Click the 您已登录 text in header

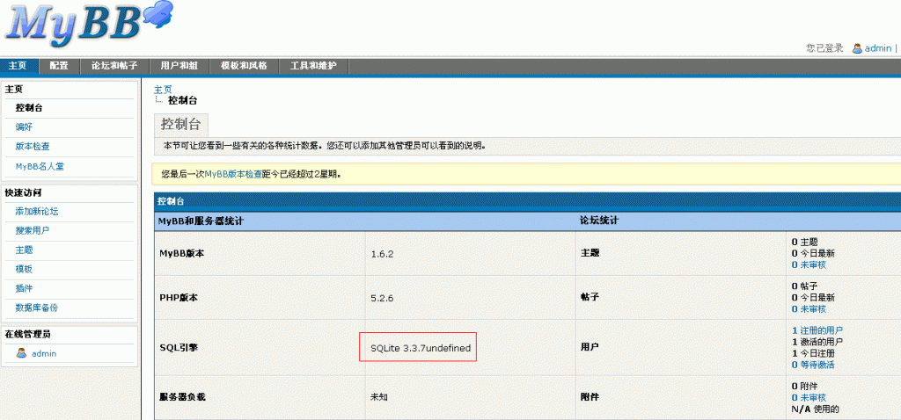click(824, 48)
